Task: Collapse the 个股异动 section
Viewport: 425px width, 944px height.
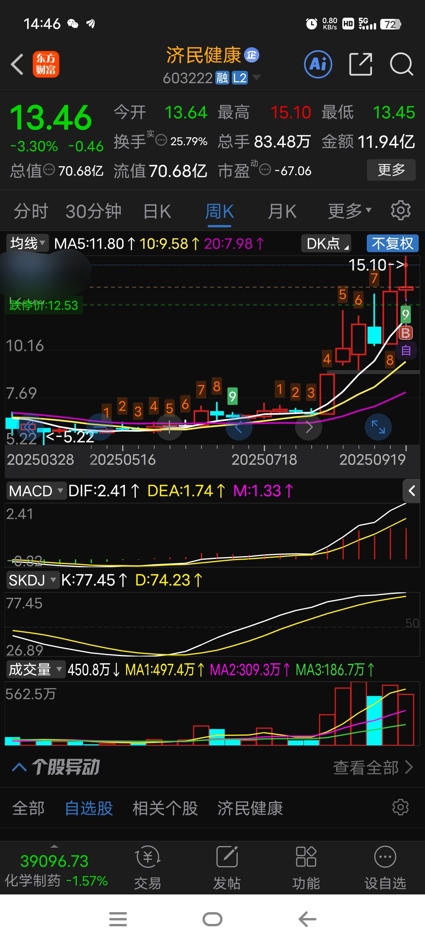Action: point(19,767)
